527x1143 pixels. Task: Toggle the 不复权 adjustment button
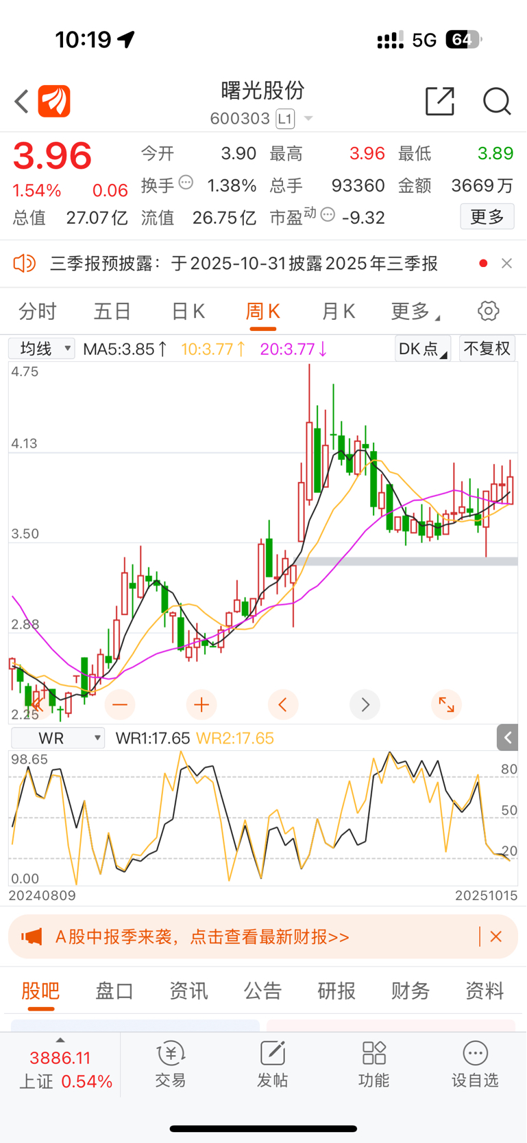487,349
